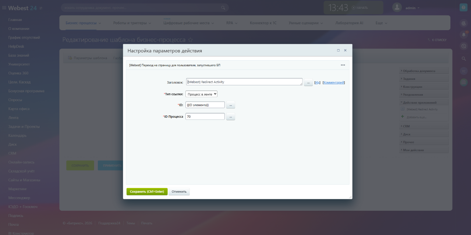Open the notifications bell icon
Viewport: 471px width, 235px height.
[463, 34]
